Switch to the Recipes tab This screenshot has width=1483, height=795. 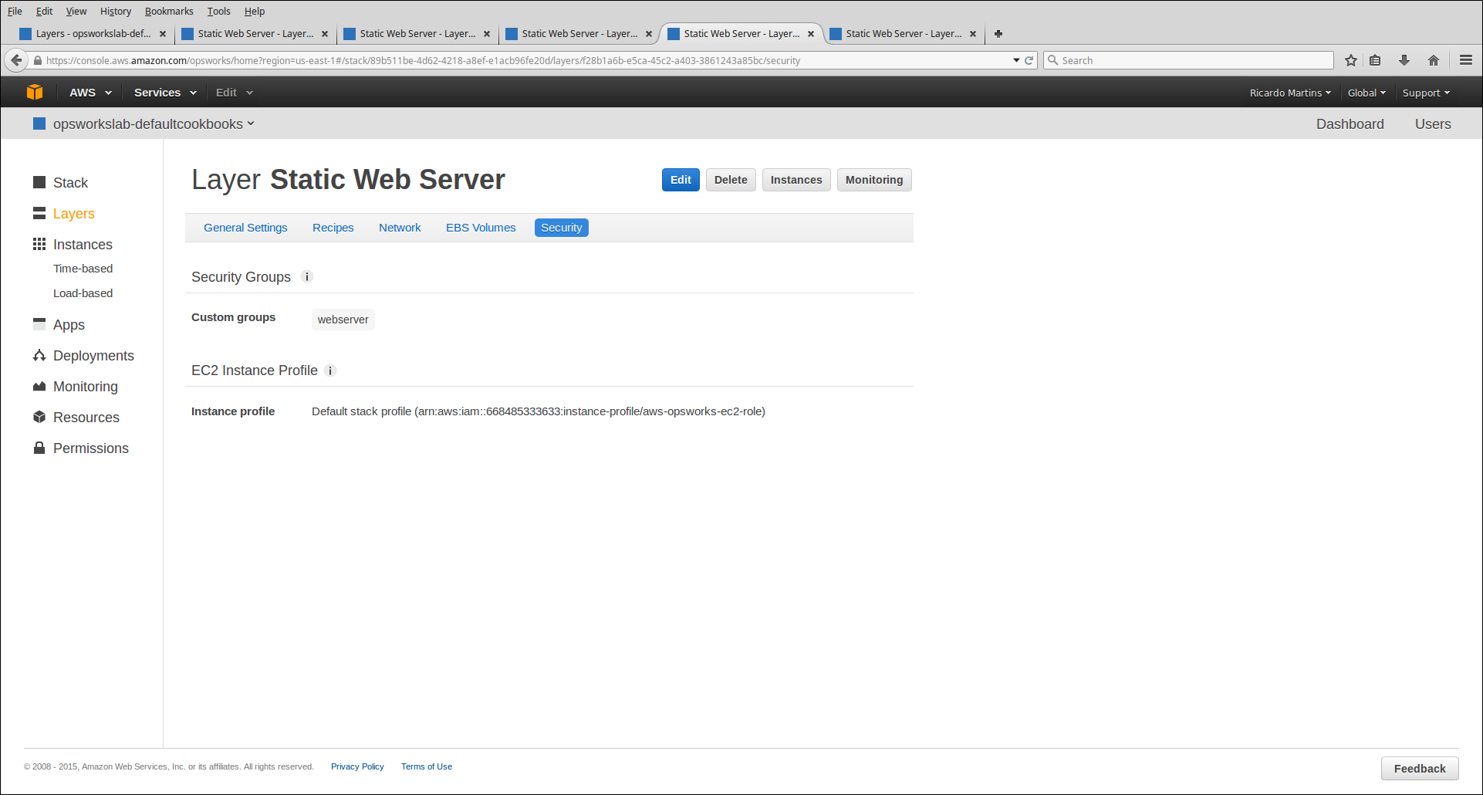point(333,228)
